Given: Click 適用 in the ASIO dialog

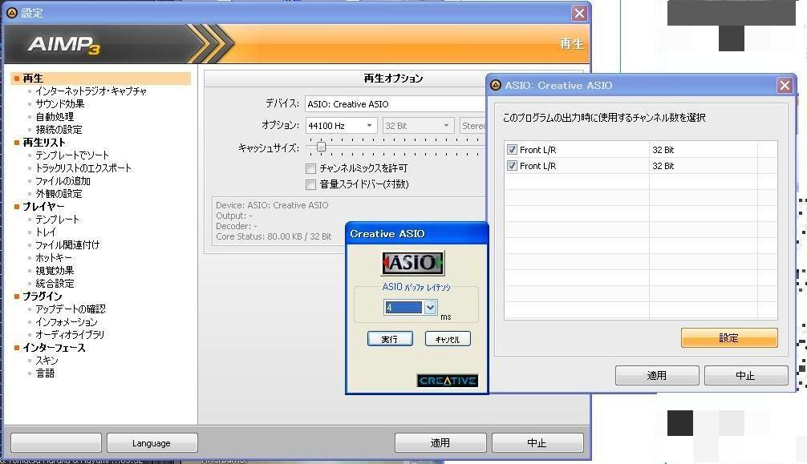Looking at the screenshot, I should pyautogui.click(x=657, y=376).
